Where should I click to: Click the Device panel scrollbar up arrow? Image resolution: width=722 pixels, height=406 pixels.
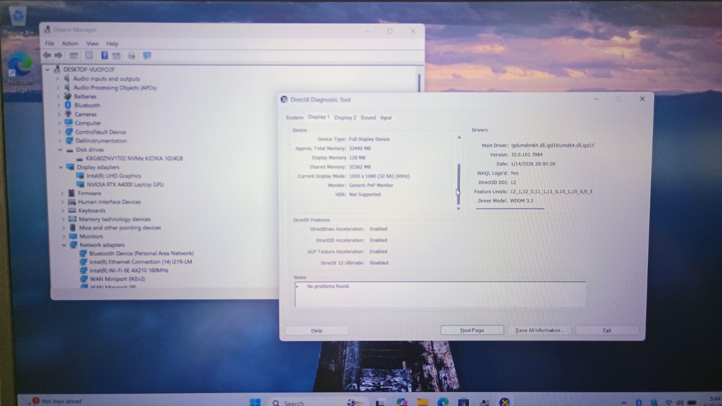(x=459, y=137)
